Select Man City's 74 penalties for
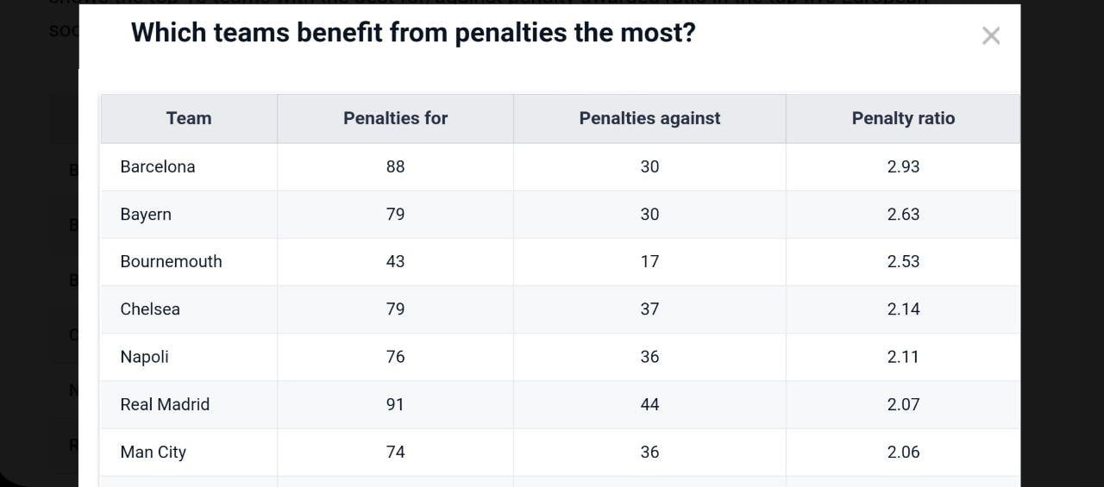 click(395, 452)
